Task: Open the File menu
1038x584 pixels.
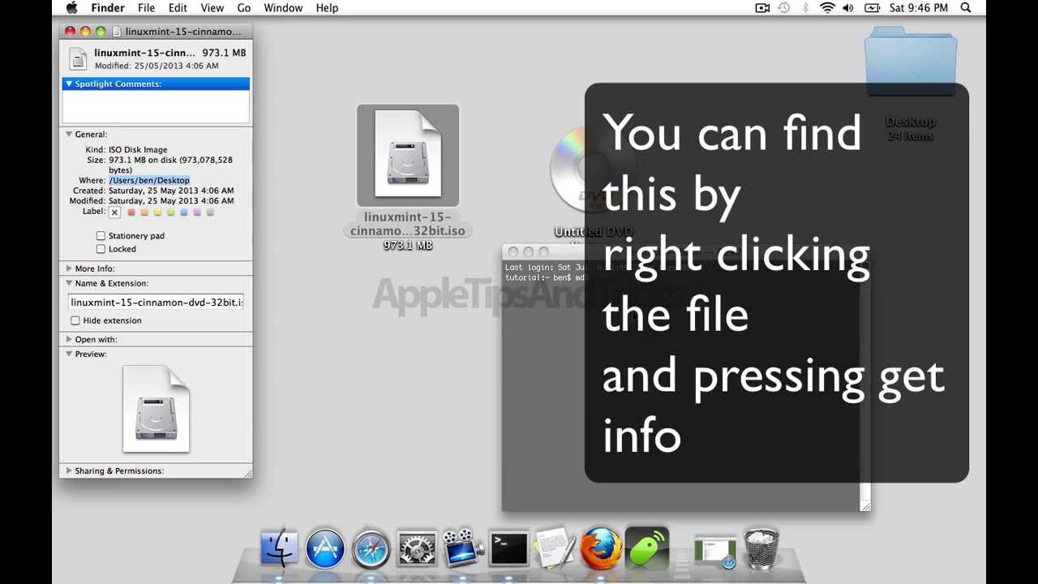Action: 146,7
